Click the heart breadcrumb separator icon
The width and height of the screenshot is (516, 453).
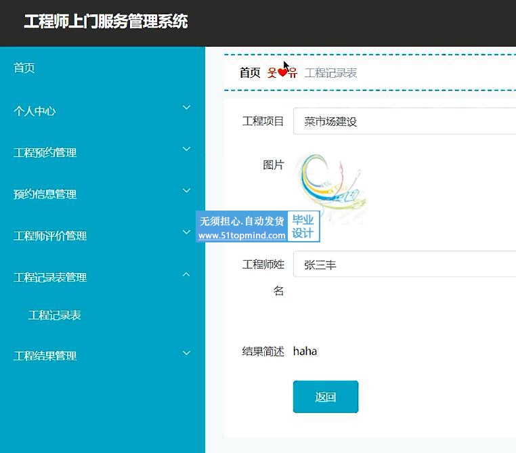282,72
